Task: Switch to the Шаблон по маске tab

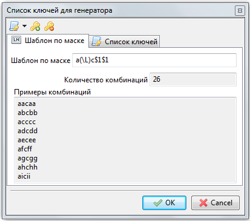Action: 48,41
